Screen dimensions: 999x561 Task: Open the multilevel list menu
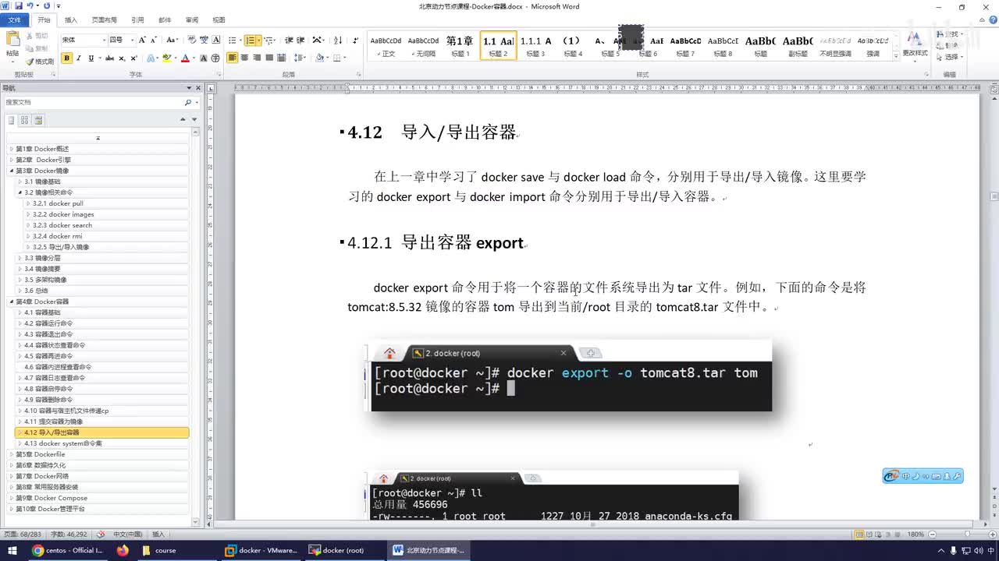click(x=269, y=40)
